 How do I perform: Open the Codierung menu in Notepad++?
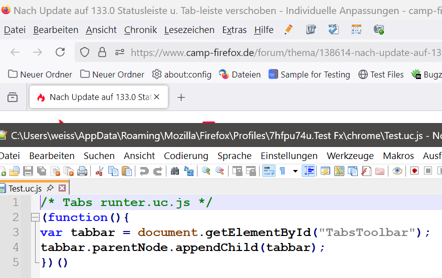tap(186, 156)
